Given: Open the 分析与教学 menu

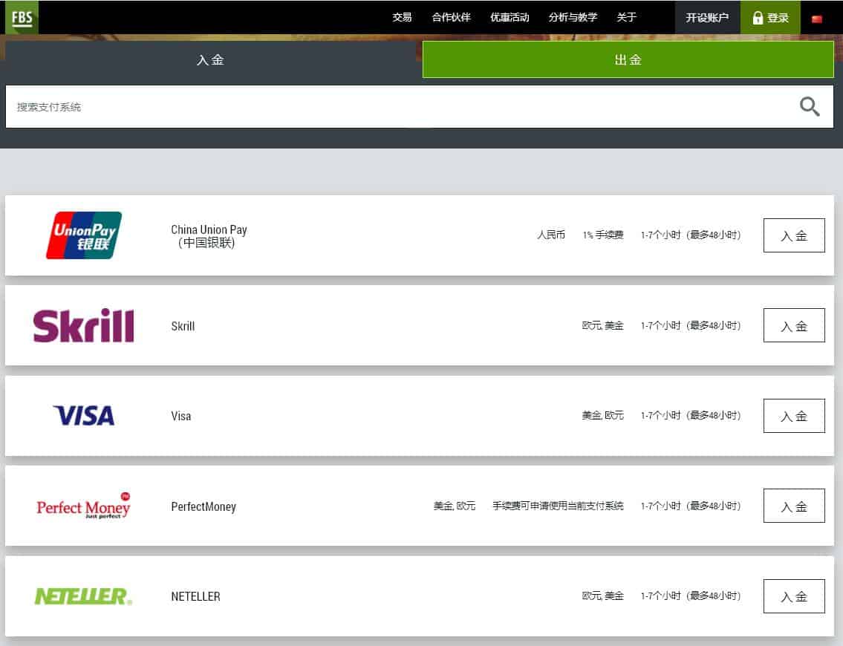Looking at the screenshot, I should point(573,17).
